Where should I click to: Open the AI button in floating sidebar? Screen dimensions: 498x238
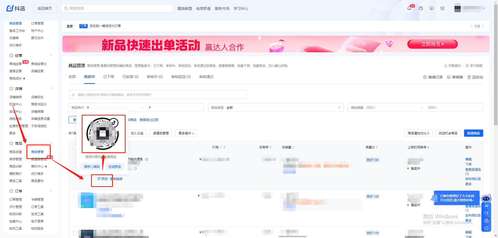point(486,206)
